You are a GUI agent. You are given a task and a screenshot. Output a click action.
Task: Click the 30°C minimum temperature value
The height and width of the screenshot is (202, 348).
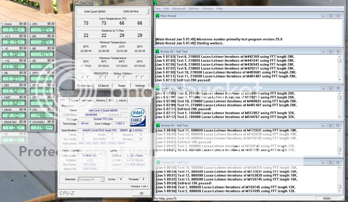point(86,47)
